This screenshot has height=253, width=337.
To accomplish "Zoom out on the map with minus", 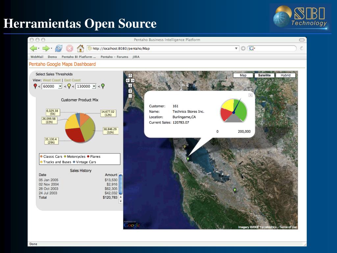I will tap(130, 96).
